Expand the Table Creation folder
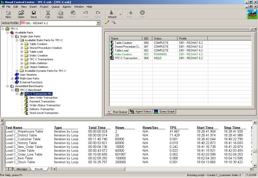This screenshot has height=178, width=258. click(x=22, y=44)
